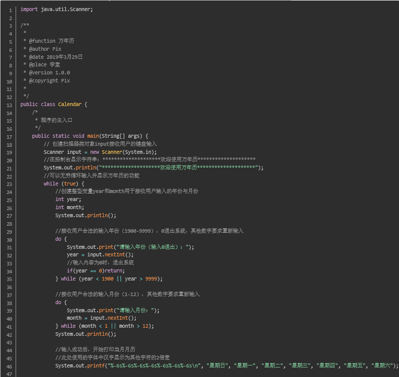This screenshot has height=377, width=399.
Task: Click the "星期三" string literal
Action: 299,366
